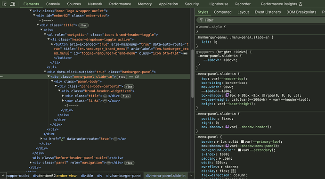This screenshot has height=179, width=325.
Task: Expand the padding shorthand property triangle
Action: 220,158
